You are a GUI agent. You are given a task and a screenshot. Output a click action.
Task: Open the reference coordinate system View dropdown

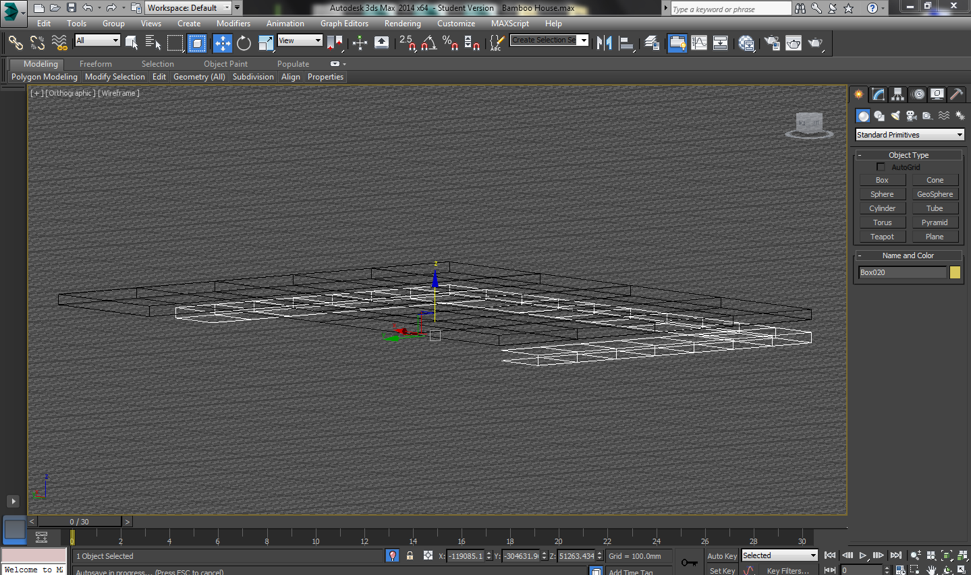[300, 40]
